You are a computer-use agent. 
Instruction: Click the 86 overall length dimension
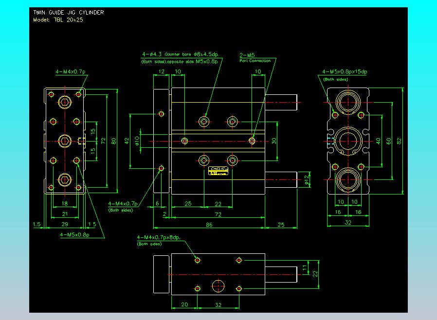(209, 224)
